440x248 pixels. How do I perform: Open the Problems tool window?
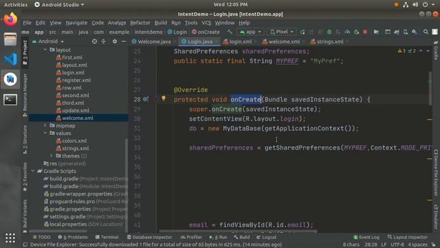(73, 237)
